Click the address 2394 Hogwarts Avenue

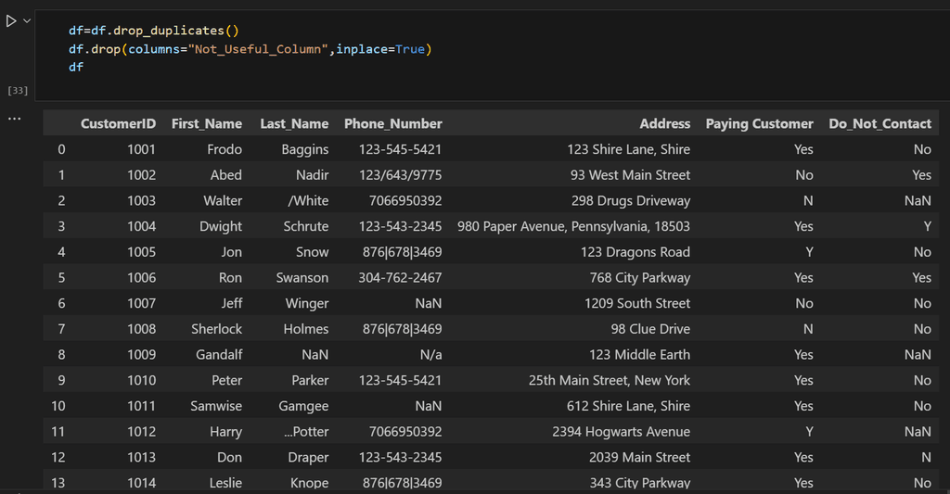point(621,432)
